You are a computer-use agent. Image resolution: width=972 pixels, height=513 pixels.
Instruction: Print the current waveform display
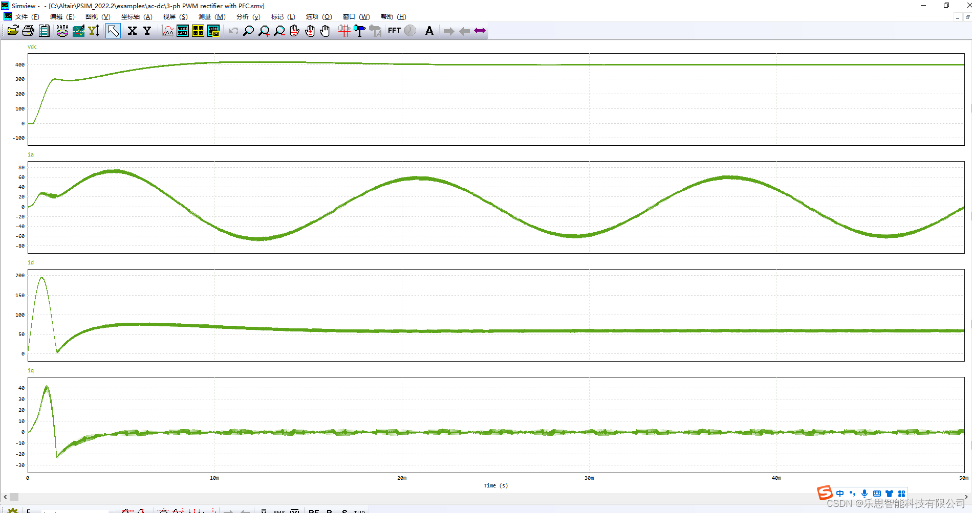28,31
